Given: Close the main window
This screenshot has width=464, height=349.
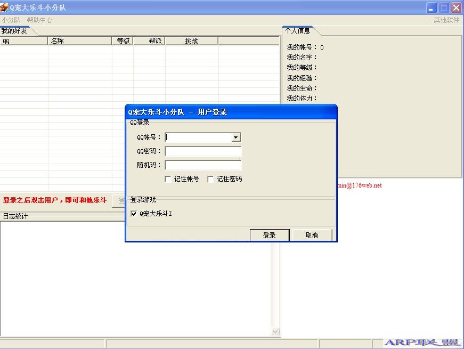Looking at the screenshot, I should (x=456, y=7).
